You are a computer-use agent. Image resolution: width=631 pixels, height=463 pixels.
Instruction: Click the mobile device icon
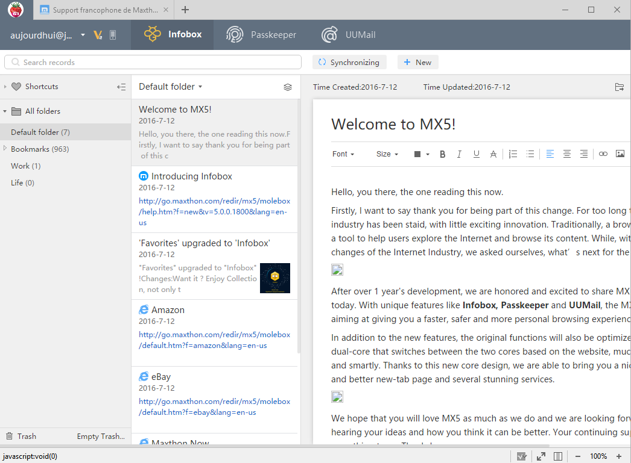[x=113, y=35]
